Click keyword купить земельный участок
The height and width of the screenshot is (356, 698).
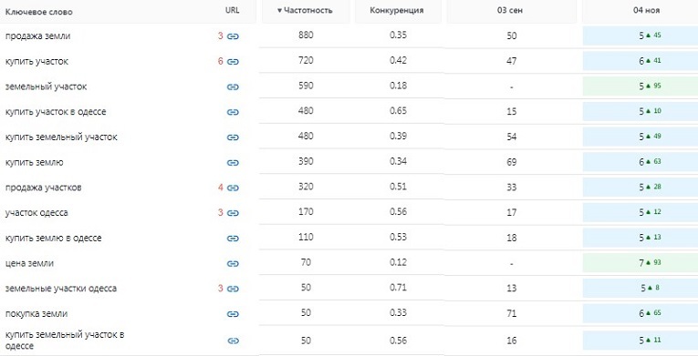tap(61, 137)
